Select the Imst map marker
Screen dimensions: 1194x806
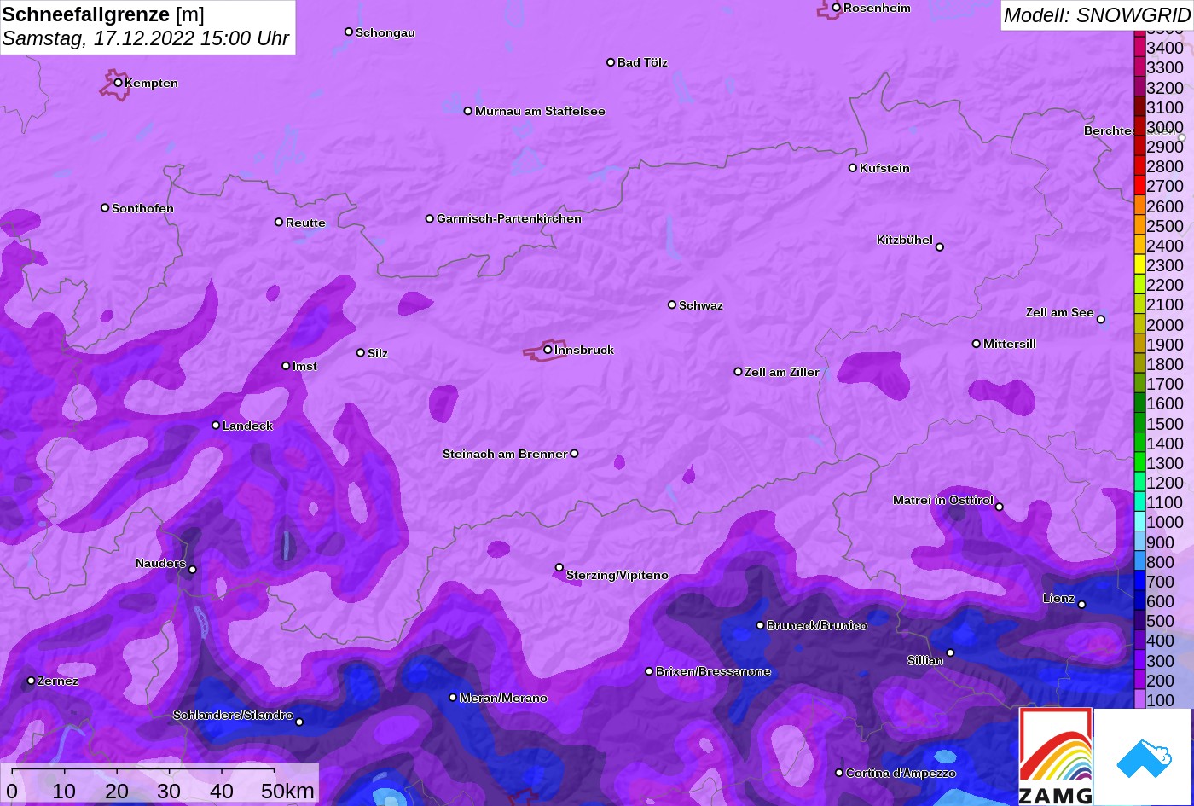coord(285,366)
